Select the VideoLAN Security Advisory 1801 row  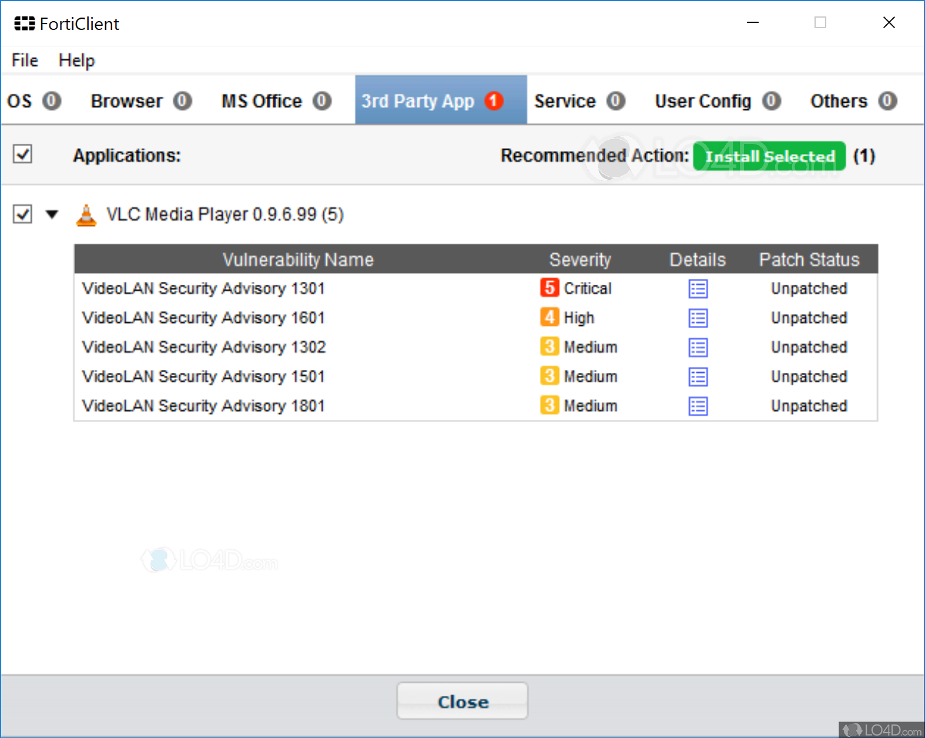203,406
